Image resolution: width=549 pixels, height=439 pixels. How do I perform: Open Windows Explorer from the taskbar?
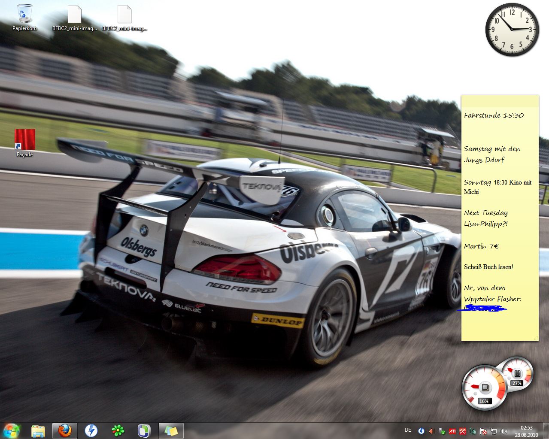coord(38,431)
